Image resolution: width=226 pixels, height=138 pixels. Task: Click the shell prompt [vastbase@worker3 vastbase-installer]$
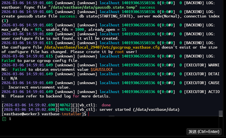44,114
